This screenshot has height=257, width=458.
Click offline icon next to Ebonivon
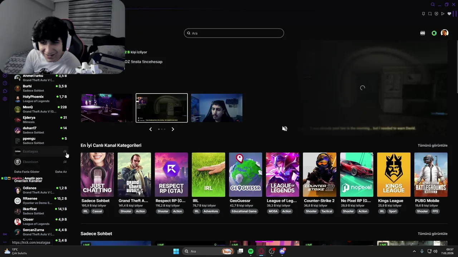coord(65,162)
